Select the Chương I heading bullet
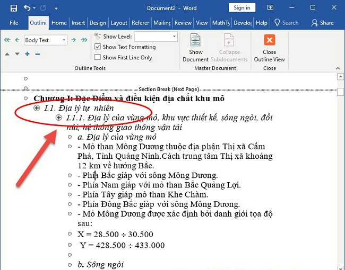 [26, 98]
